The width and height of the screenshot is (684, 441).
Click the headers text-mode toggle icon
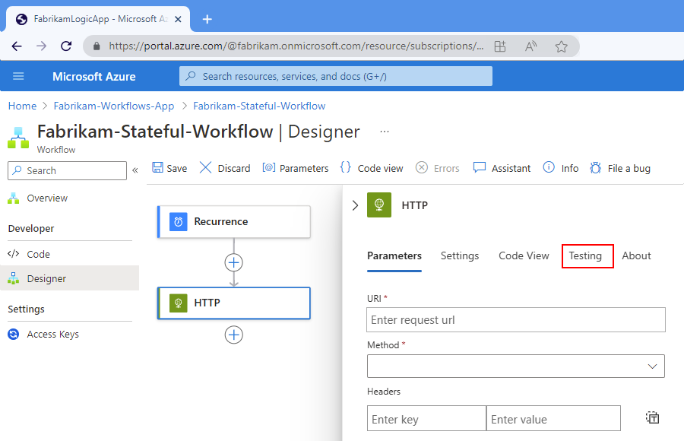[x=652, y=417]
